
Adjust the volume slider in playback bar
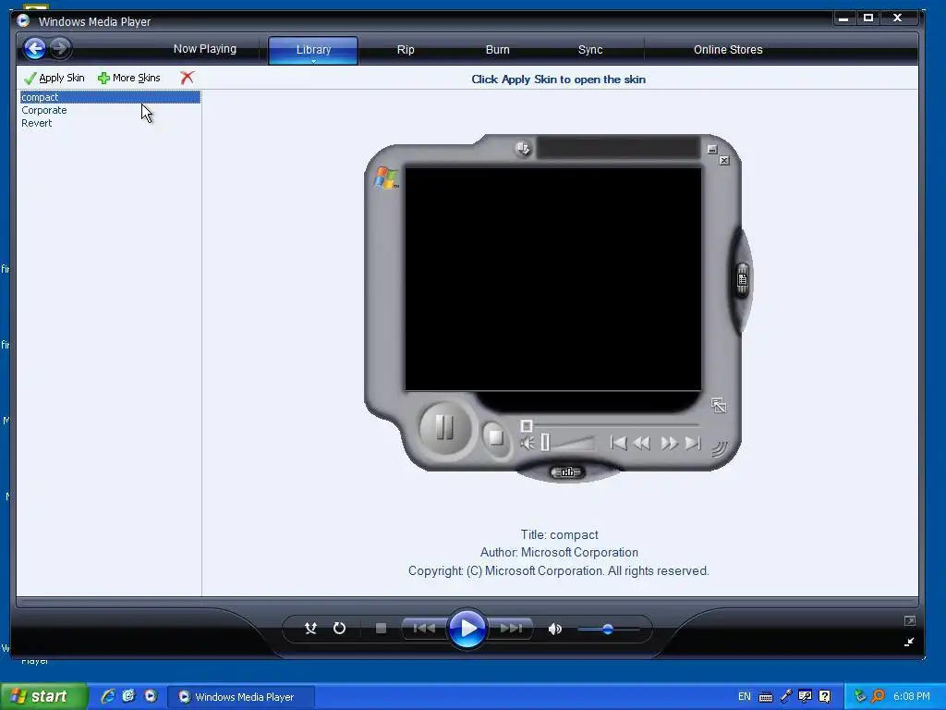[x=608, y=629]
